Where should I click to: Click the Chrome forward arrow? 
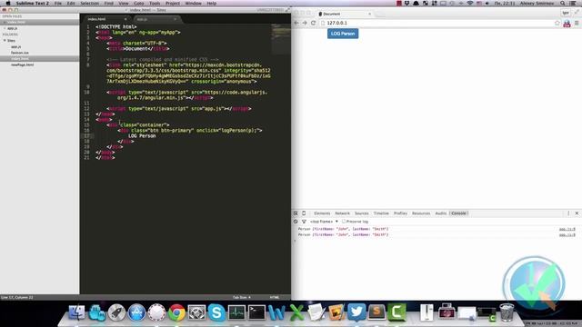click(x=305, y=23)
